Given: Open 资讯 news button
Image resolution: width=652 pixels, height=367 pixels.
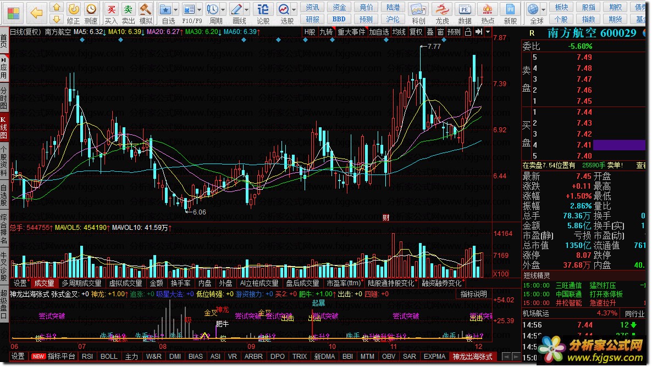Looking at the screenshot, I should [313, 8].
